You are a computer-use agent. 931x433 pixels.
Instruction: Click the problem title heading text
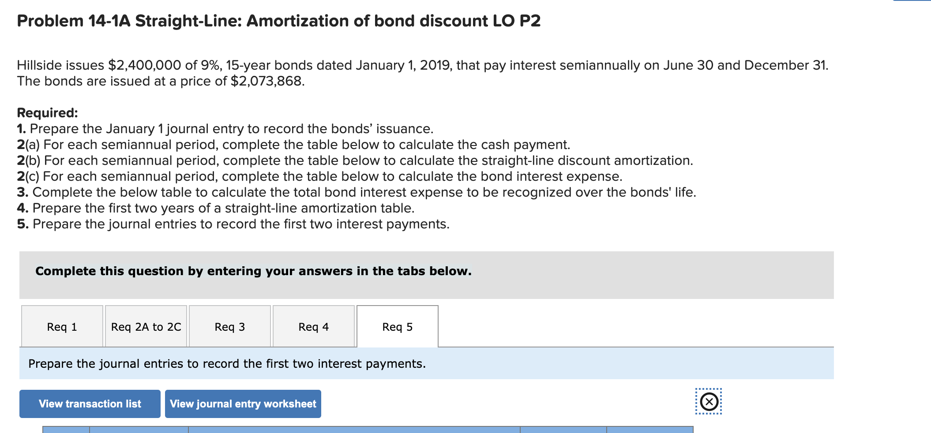click(x=277, y=21)
